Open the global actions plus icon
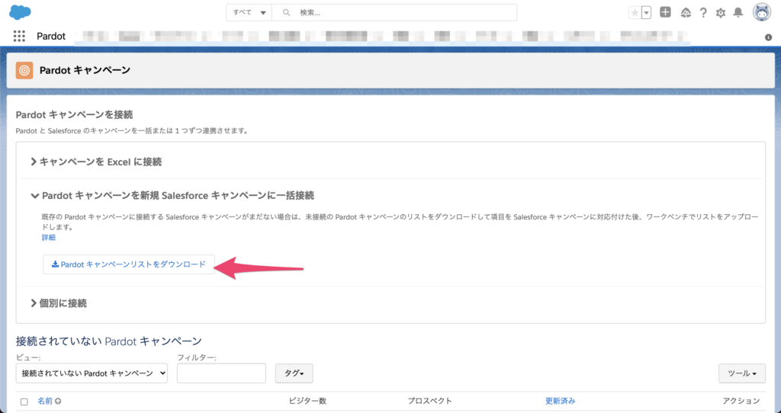This screenshot has height=413, width=781. [x=665, y=12]
